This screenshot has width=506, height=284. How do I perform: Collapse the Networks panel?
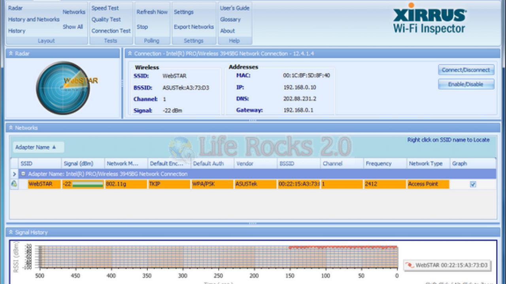11,128
